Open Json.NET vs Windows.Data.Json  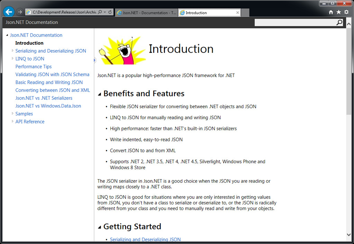48,106
